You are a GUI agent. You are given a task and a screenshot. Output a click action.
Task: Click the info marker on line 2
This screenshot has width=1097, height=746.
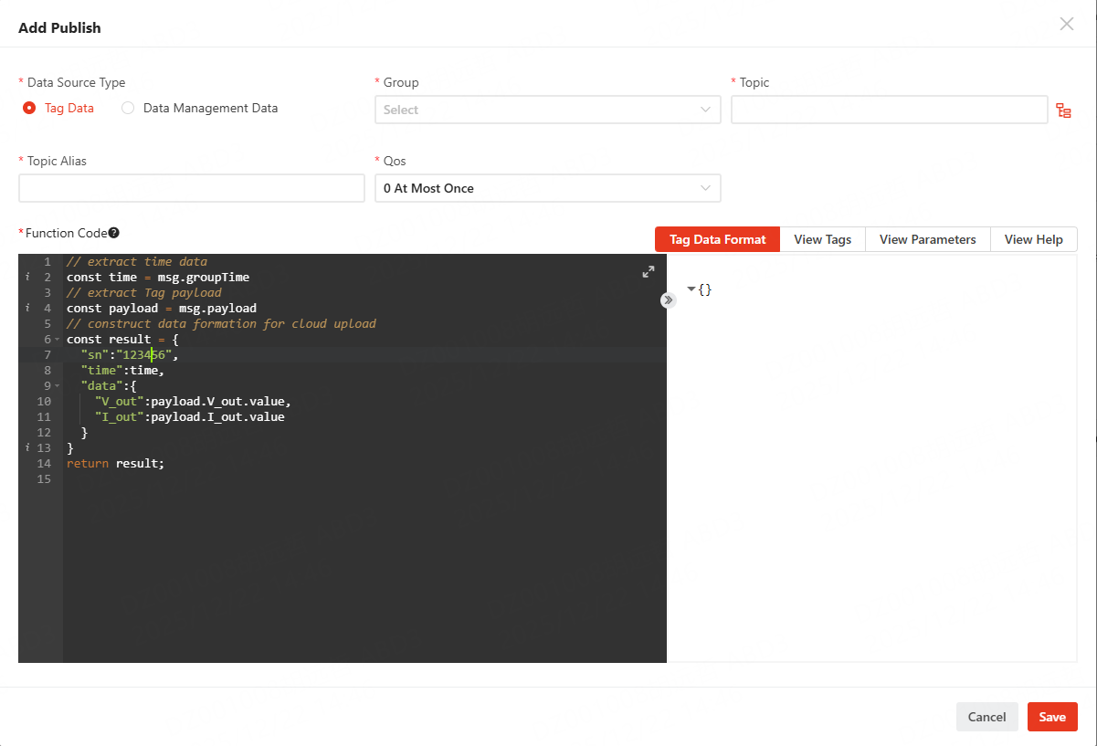[27, 277]
